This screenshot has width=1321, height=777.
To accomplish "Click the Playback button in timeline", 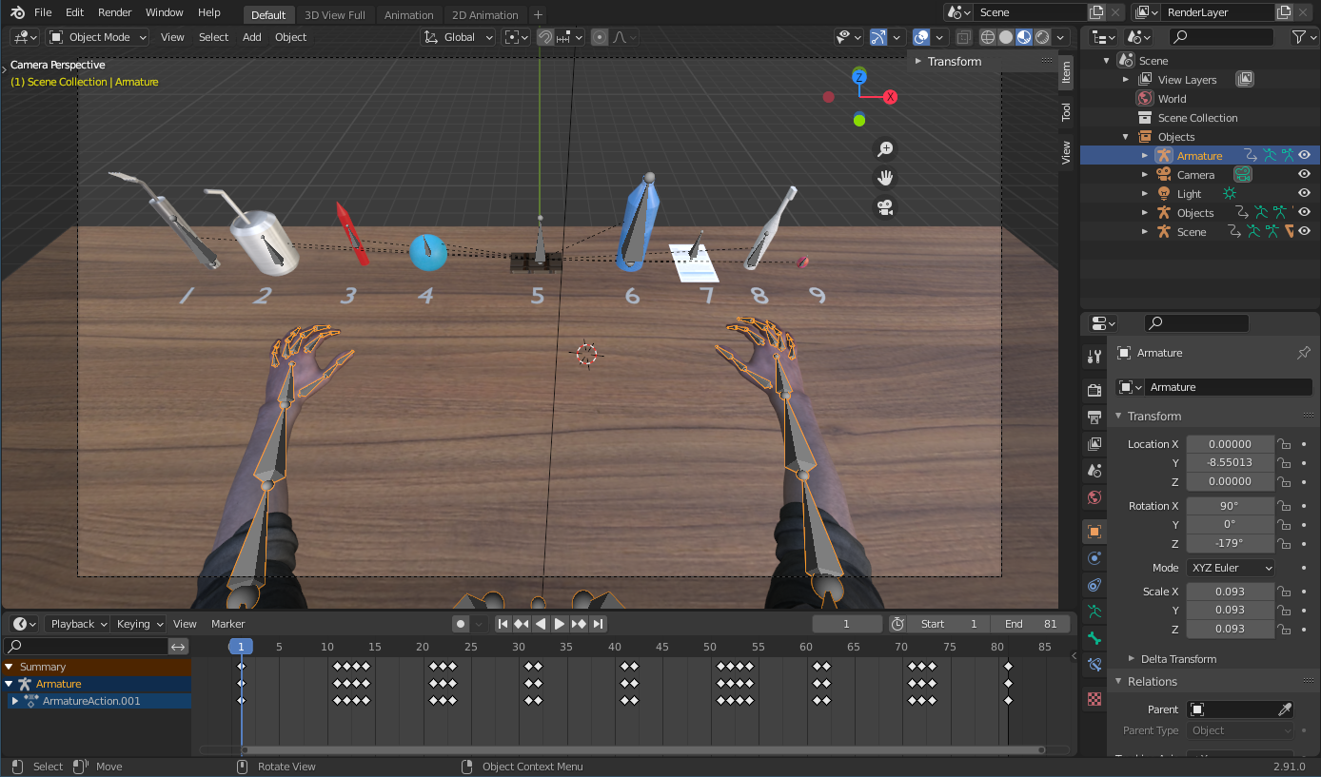I will [x=79, y=624].
